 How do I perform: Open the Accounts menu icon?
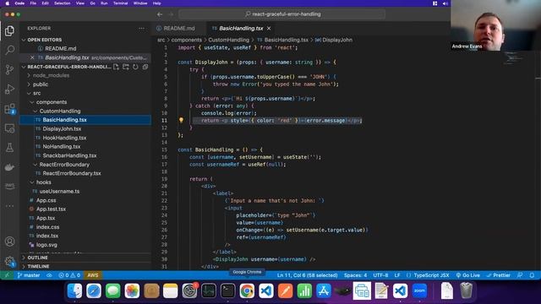click(x=9, y=242)
